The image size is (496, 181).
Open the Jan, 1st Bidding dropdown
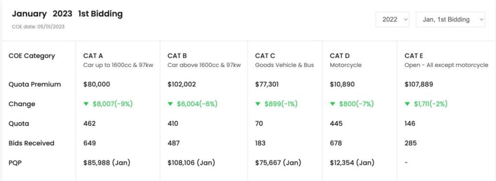point(450,19)
